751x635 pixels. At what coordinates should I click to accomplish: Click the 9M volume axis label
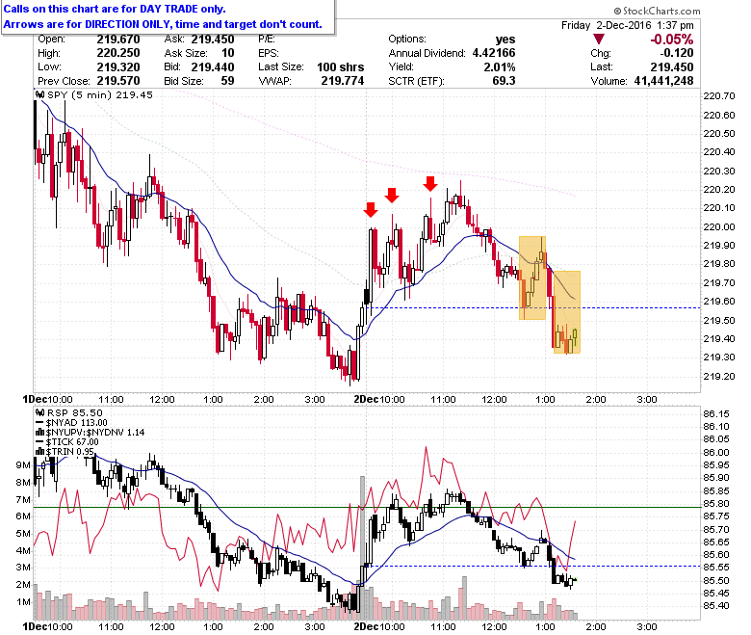pos(23,465)
